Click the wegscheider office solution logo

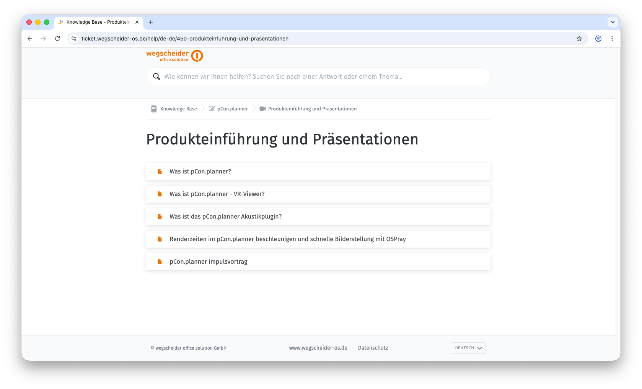pos(174,56)
